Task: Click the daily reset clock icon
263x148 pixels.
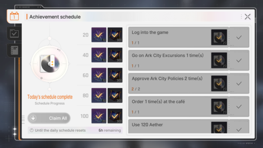Action: pos(32,130)
